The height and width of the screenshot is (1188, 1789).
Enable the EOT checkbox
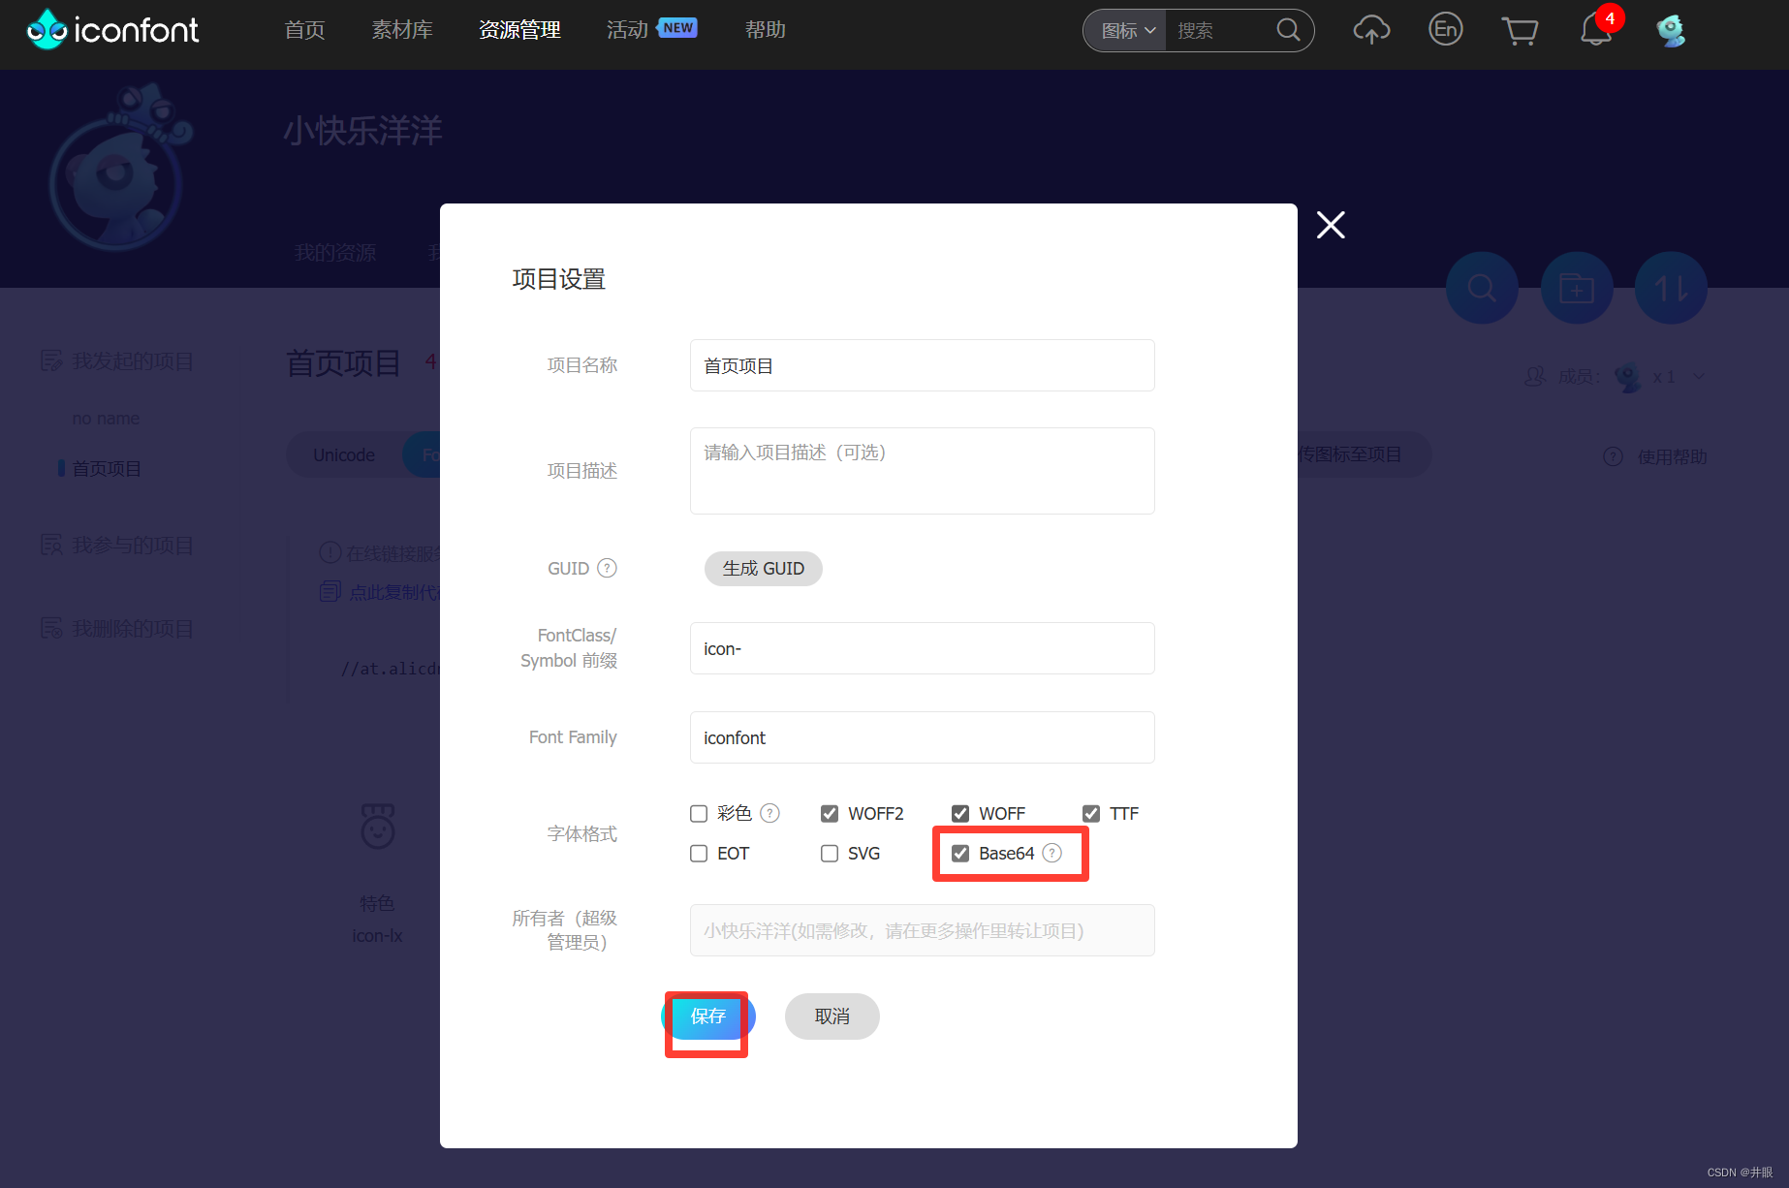tap(699, 853)
